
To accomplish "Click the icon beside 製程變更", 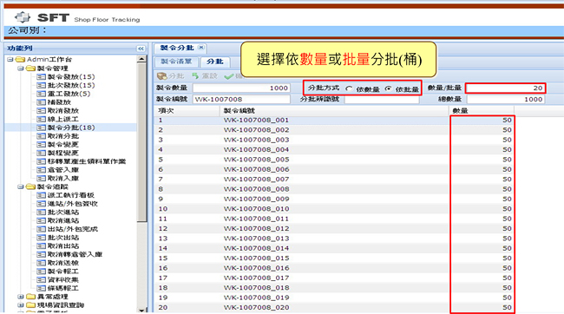I will click(42, 153).
